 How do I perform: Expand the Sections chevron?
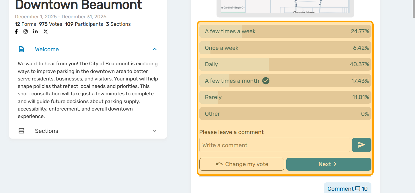click(x=155, y=131)
